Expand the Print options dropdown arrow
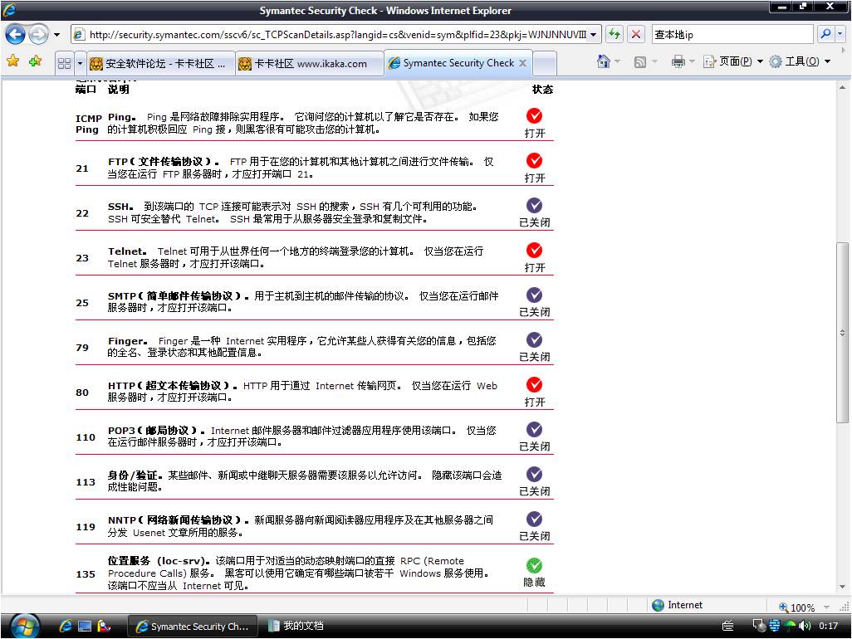Viewport: 852px width, 639px height. tap(692, 62)
